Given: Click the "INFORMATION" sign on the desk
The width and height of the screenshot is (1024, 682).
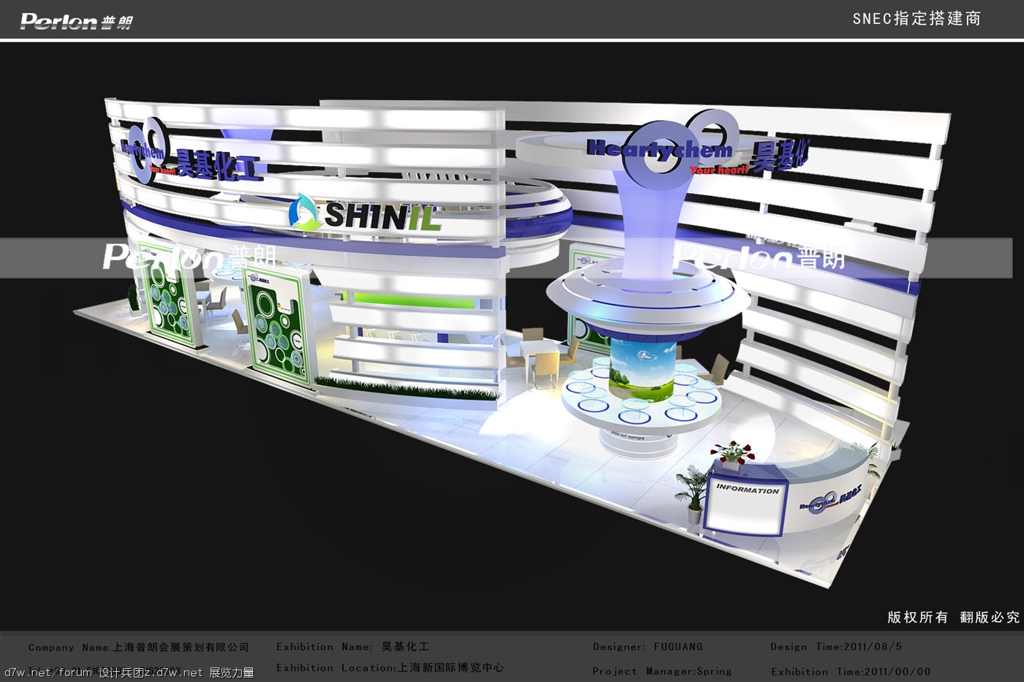Looking at the screenshot, I should 748,488.
